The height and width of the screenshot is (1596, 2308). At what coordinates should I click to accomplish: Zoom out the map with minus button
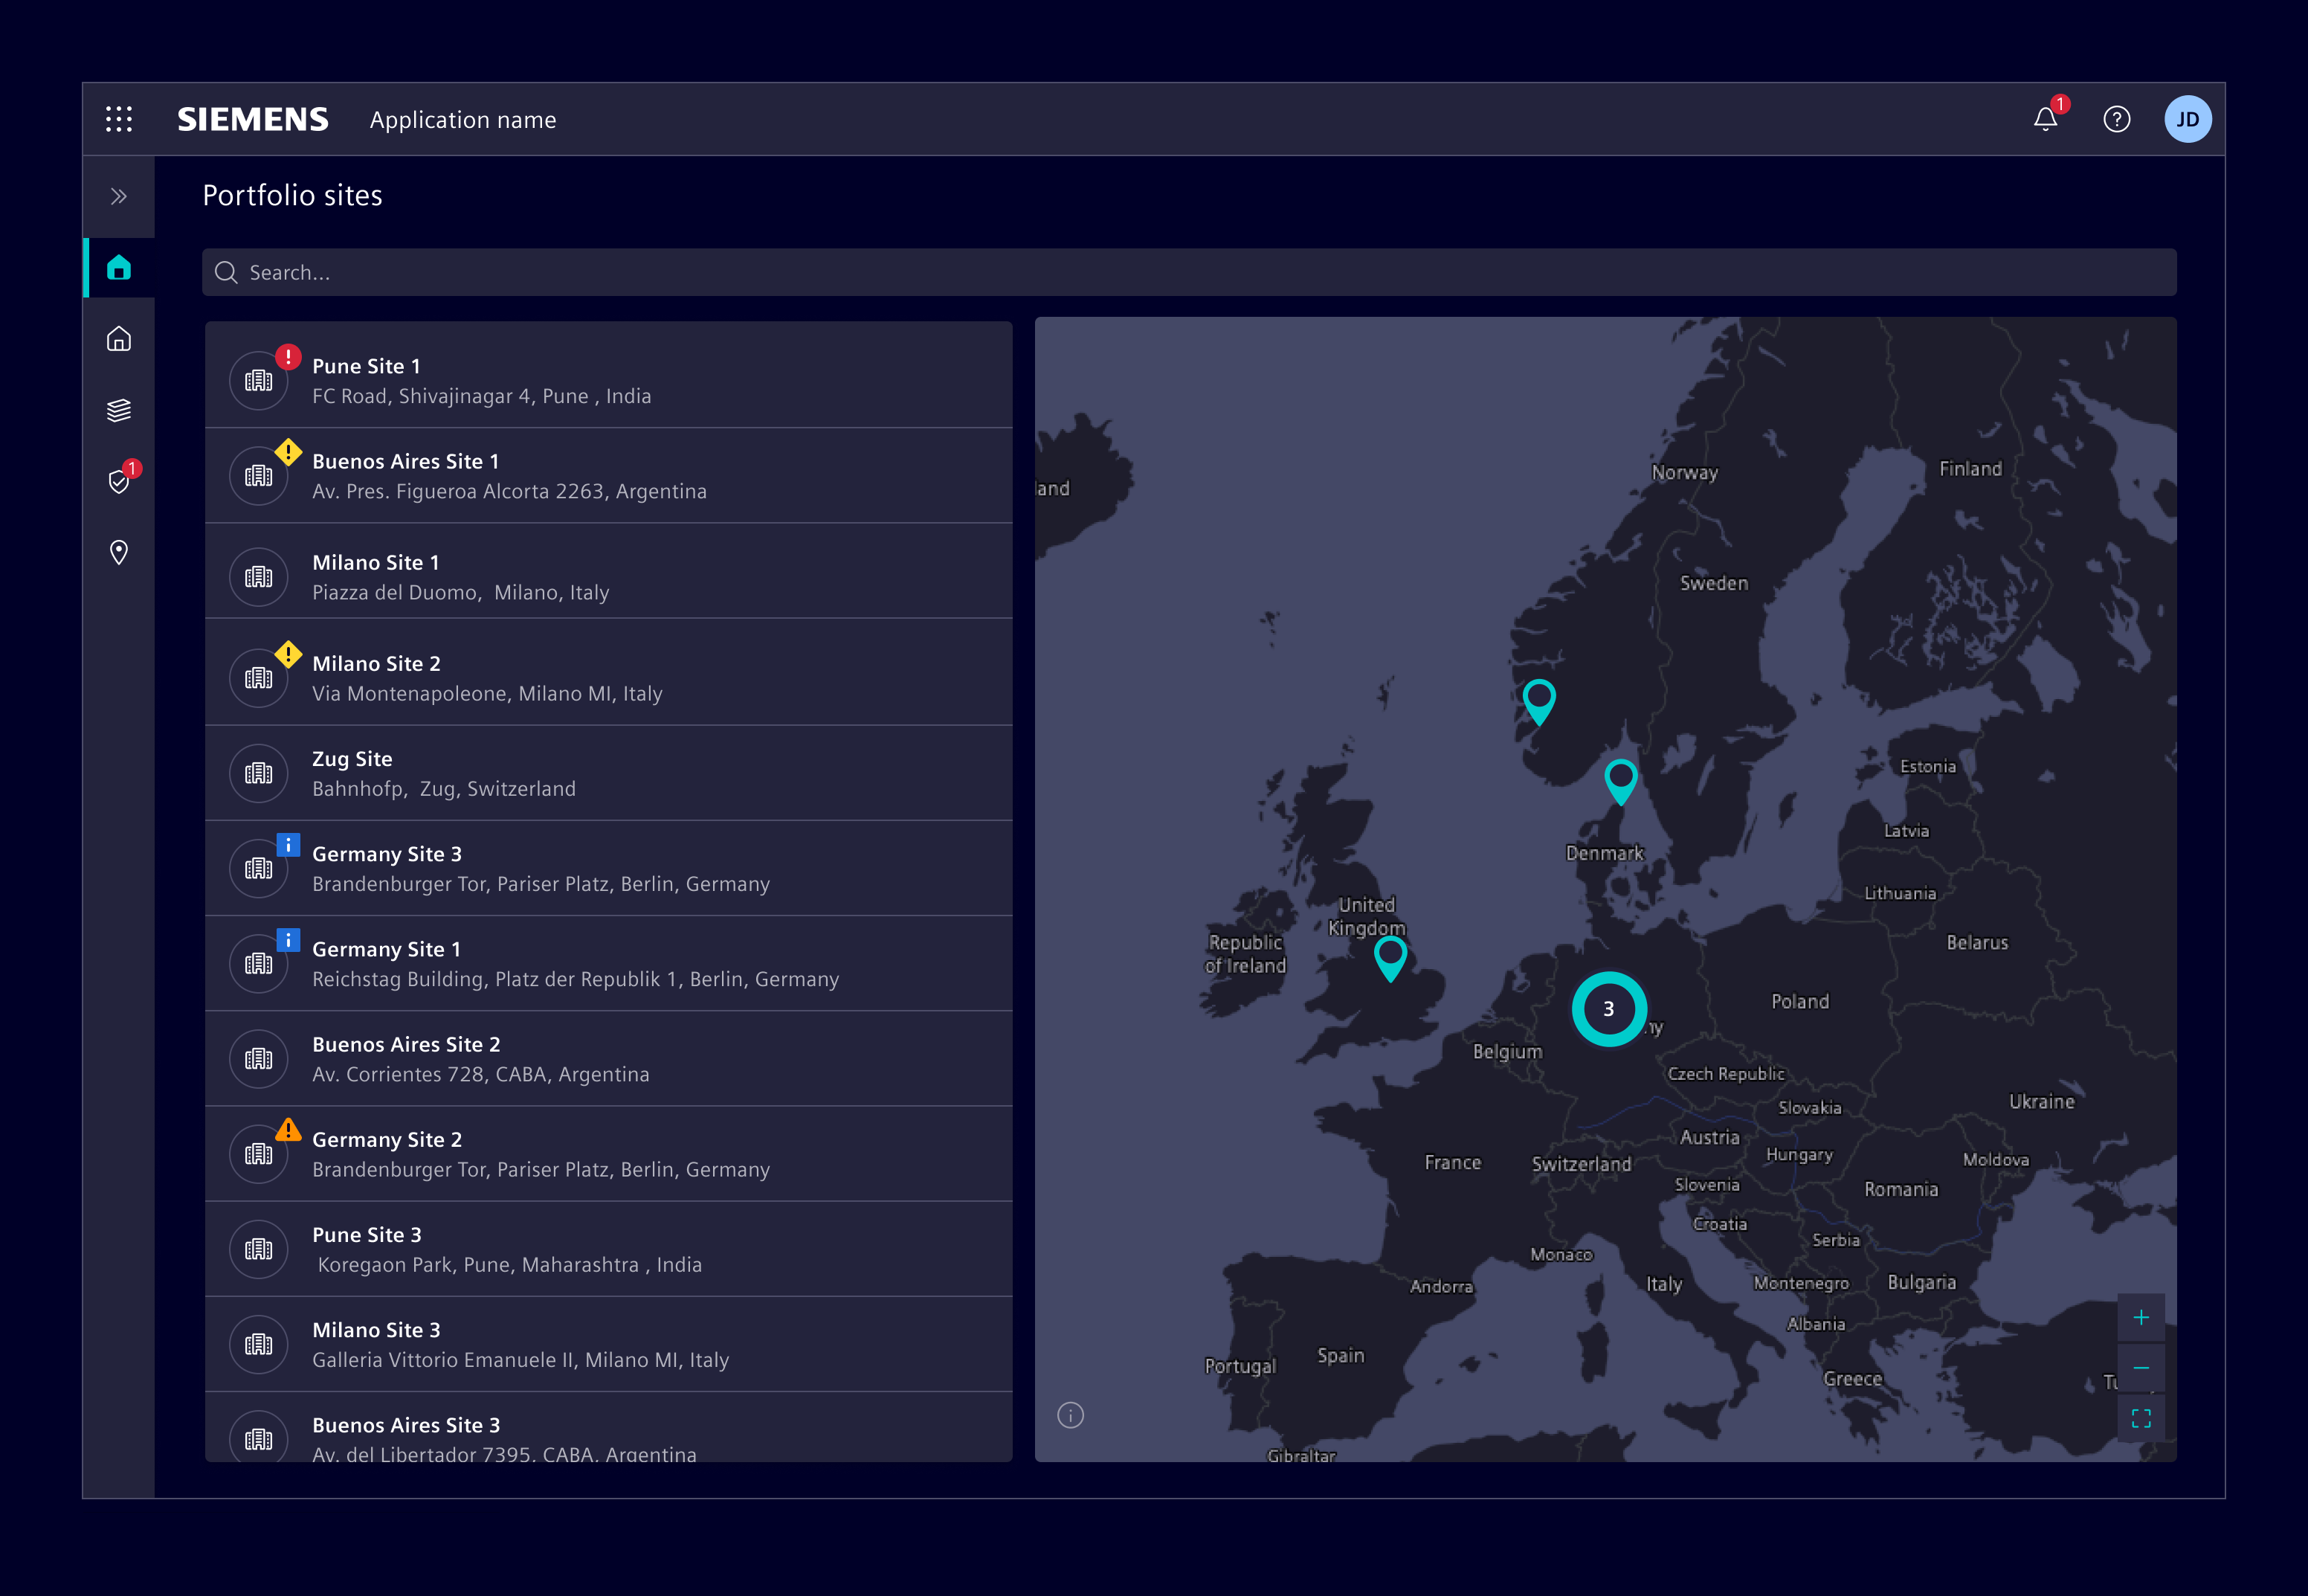pyautogui.click(x=2140, y=1368)
